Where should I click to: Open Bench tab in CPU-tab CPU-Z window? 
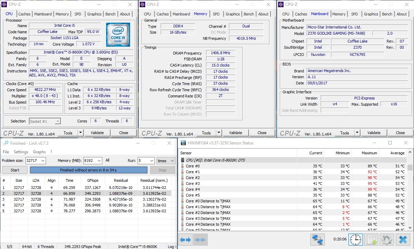click(x=110, y=14)
